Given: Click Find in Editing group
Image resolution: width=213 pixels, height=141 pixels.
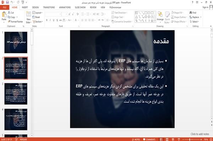Looking at the screenshot, I should [193, 13].
